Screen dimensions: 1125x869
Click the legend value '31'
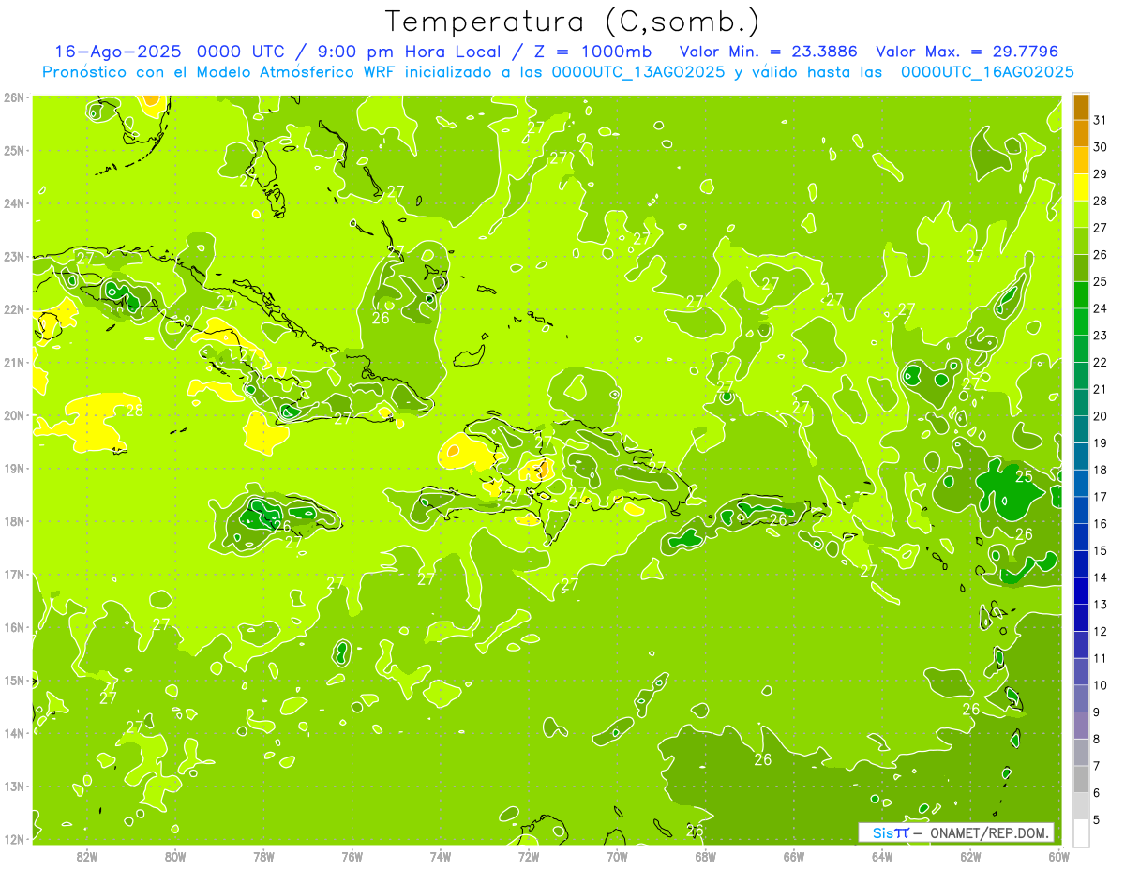coord(1101,120)
